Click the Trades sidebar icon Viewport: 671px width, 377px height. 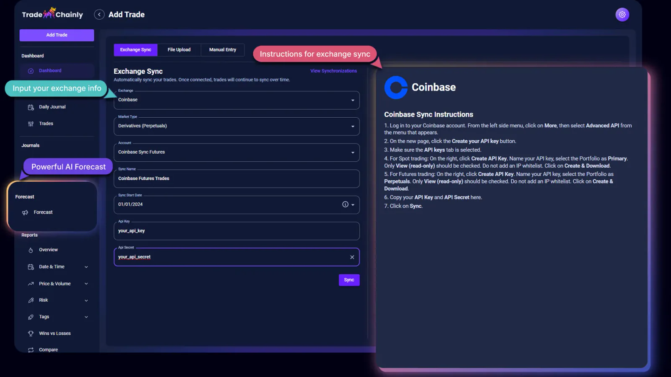(31, 123)
